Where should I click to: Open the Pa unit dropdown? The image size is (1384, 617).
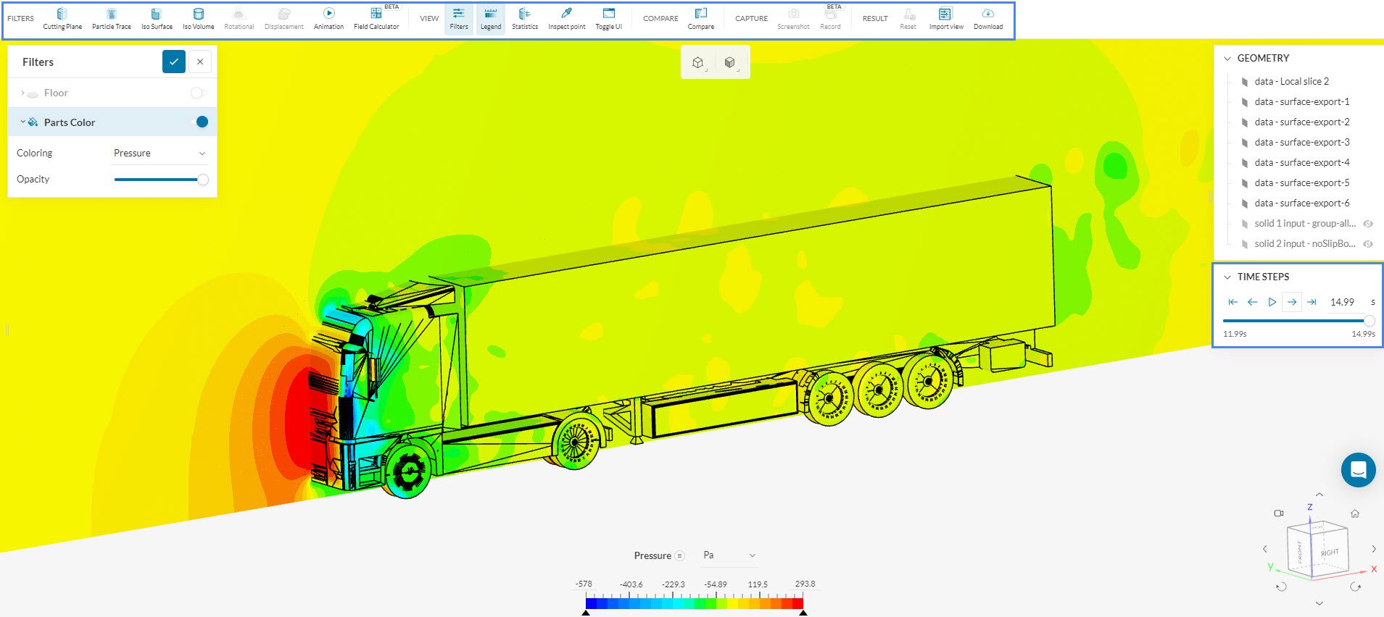click(729, 555)
